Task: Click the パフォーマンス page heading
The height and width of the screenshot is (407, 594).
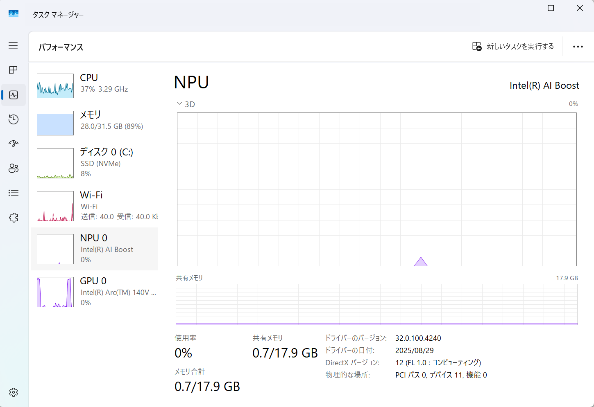Action: tap(61, 47)
